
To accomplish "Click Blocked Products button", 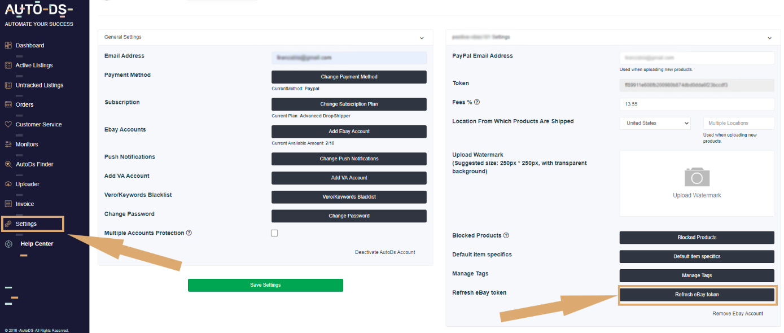I will pyautogui.click(x=697, y=238).
